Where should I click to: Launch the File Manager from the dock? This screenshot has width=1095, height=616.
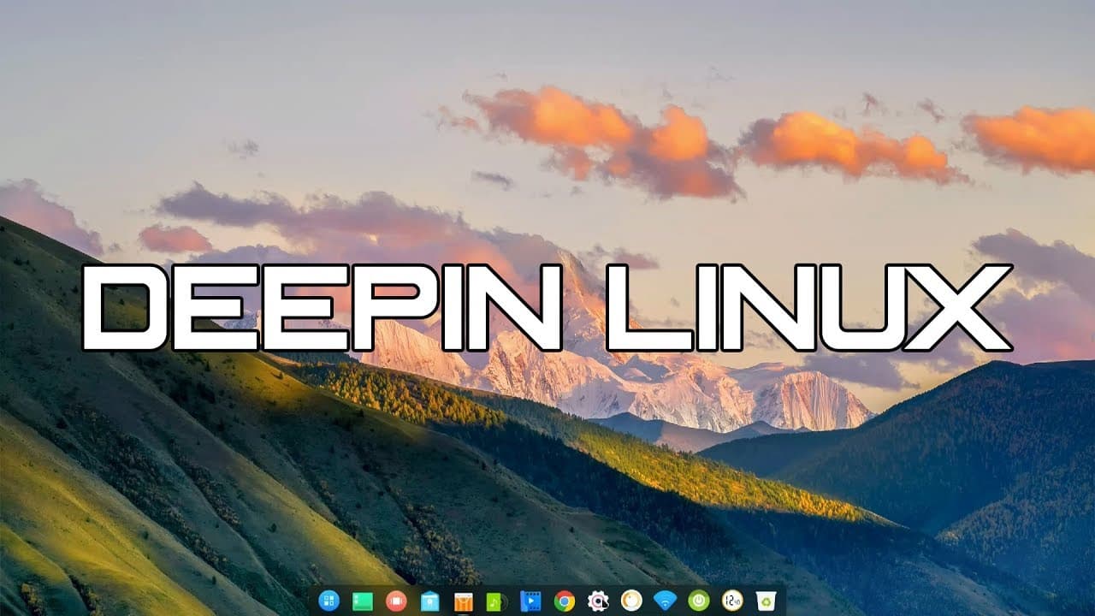429,601
